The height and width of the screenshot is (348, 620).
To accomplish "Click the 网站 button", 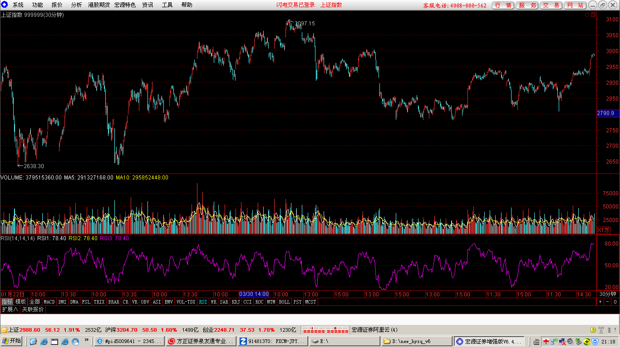I will tap(575, 5).
